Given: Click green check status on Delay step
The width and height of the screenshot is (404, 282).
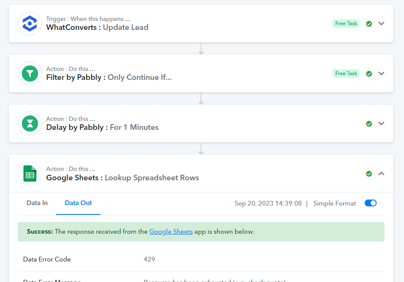Looking at the screenshot, I should point(369,123).
